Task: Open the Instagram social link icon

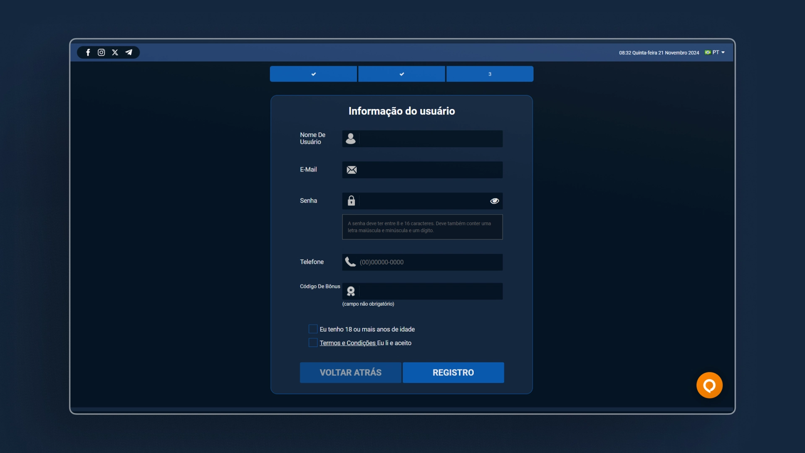Action: point(101,52)
